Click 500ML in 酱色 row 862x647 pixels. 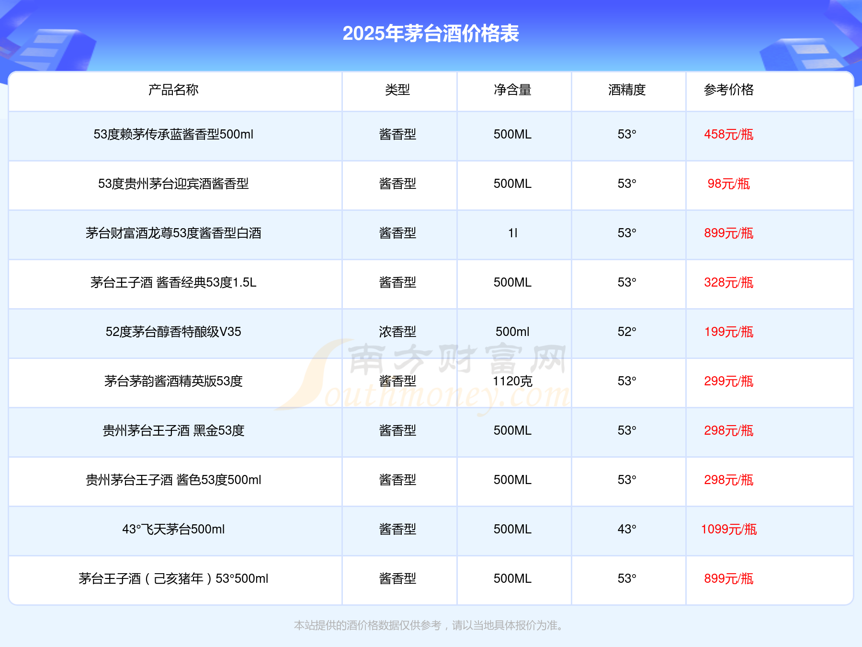coord(512,480)
